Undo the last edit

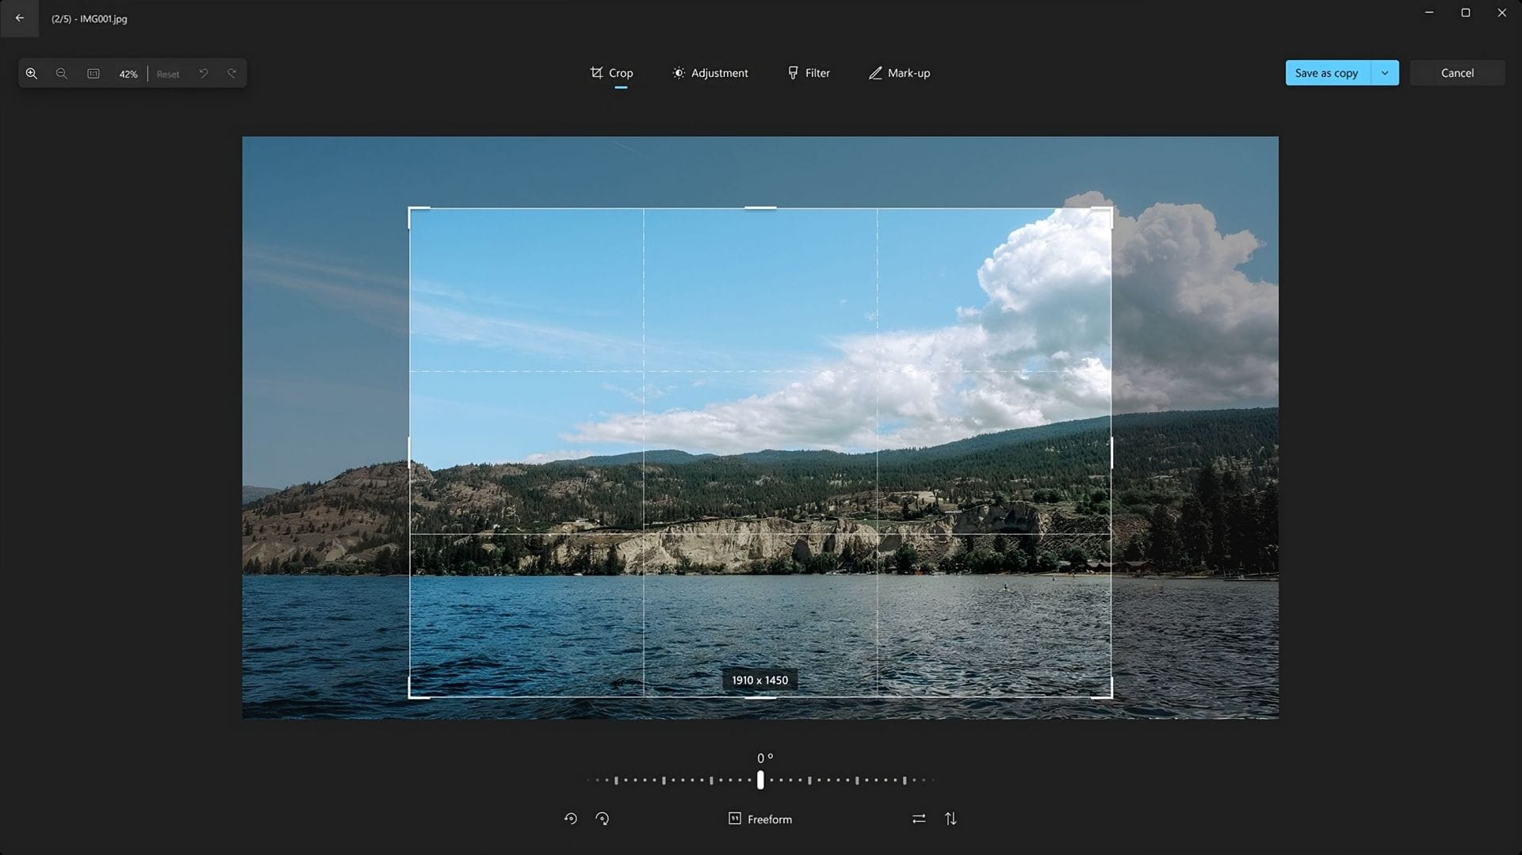click(x=204, y=73)
